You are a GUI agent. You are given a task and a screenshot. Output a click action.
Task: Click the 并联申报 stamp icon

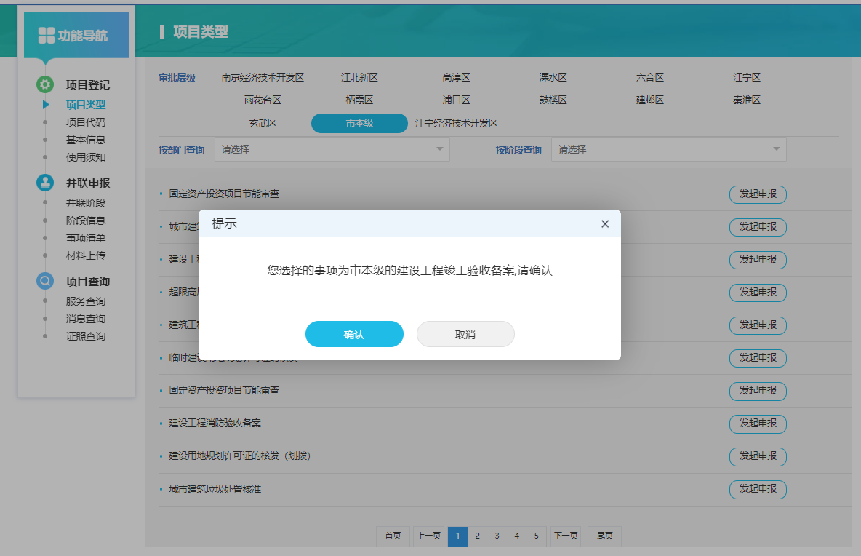(x=45, y=183)
